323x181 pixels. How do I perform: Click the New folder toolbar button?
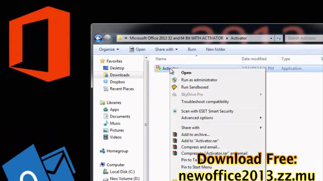[216, 49]
